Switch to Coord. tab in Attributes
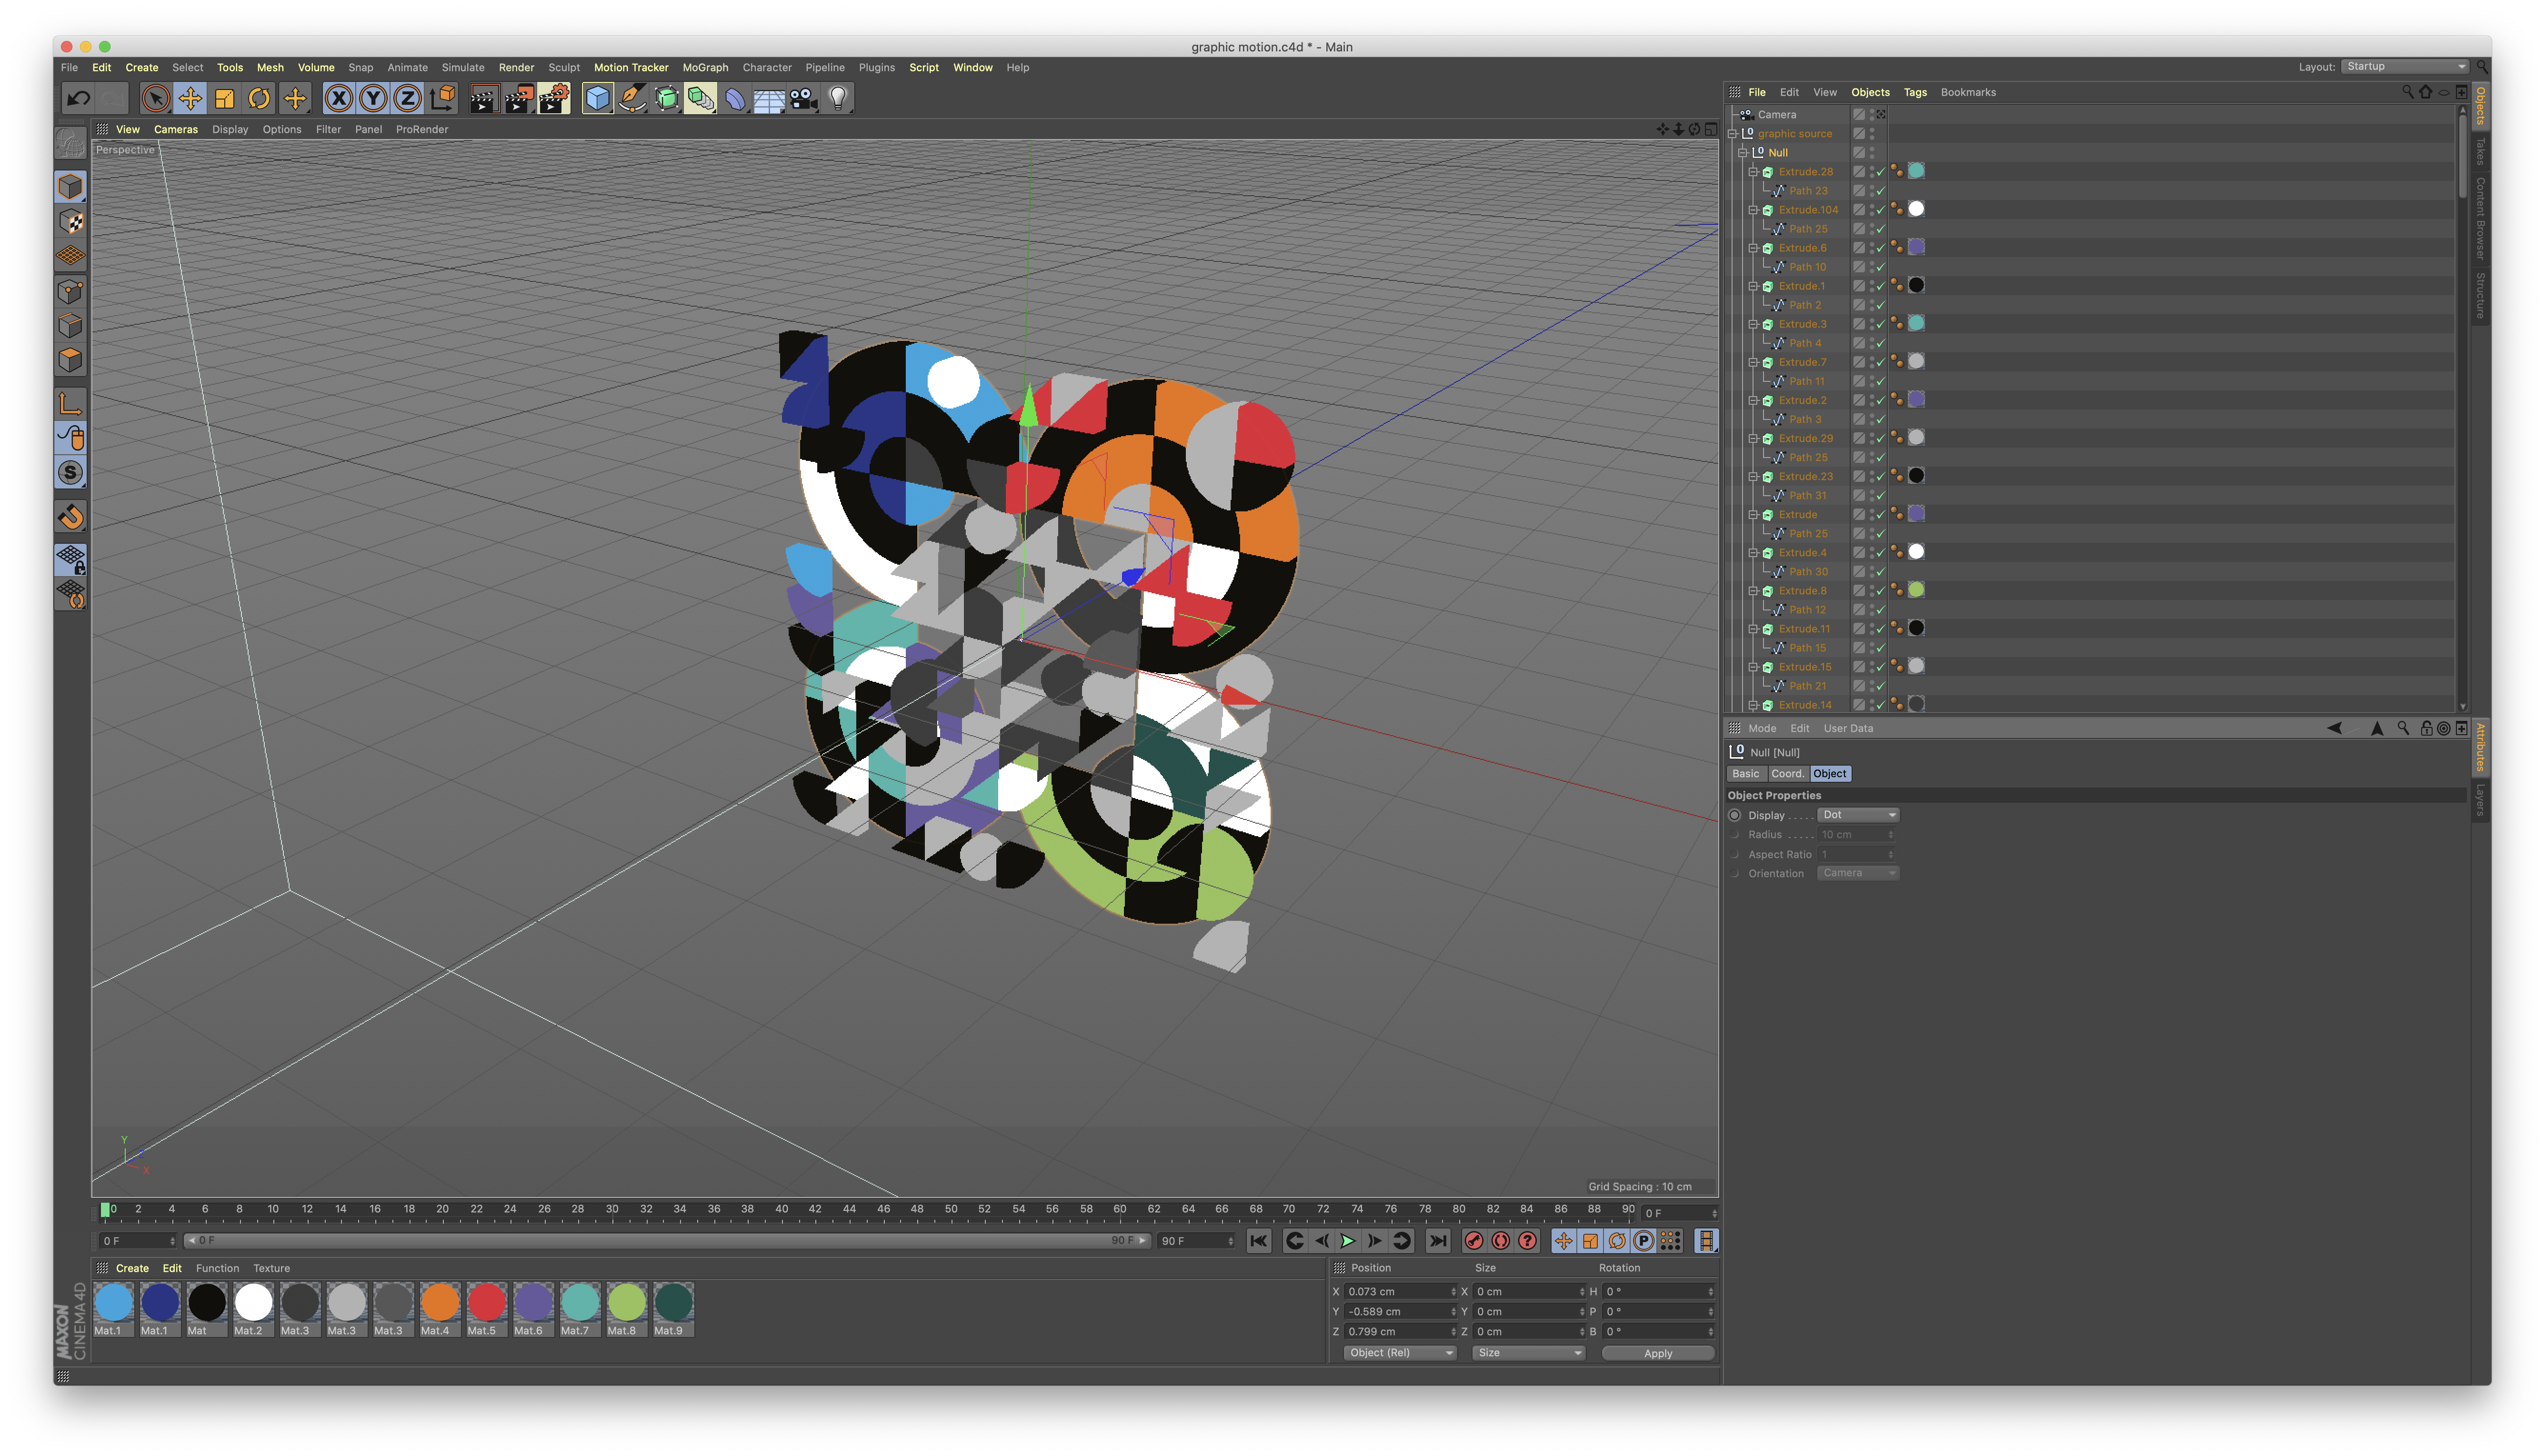This screenshot has height=1456, width=2545. pyautogui.click(x=1787, y=774)
